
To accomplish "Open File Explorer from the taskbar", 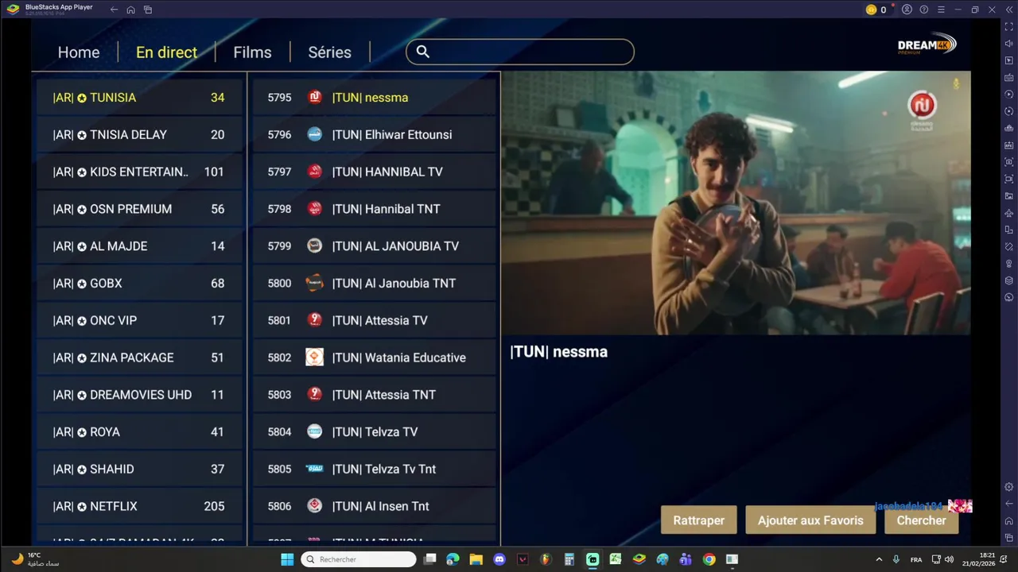I will point(476,559).
